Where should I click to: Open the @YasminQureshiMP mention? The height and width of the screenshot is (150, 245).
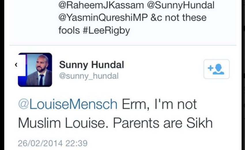pos(104,18)
